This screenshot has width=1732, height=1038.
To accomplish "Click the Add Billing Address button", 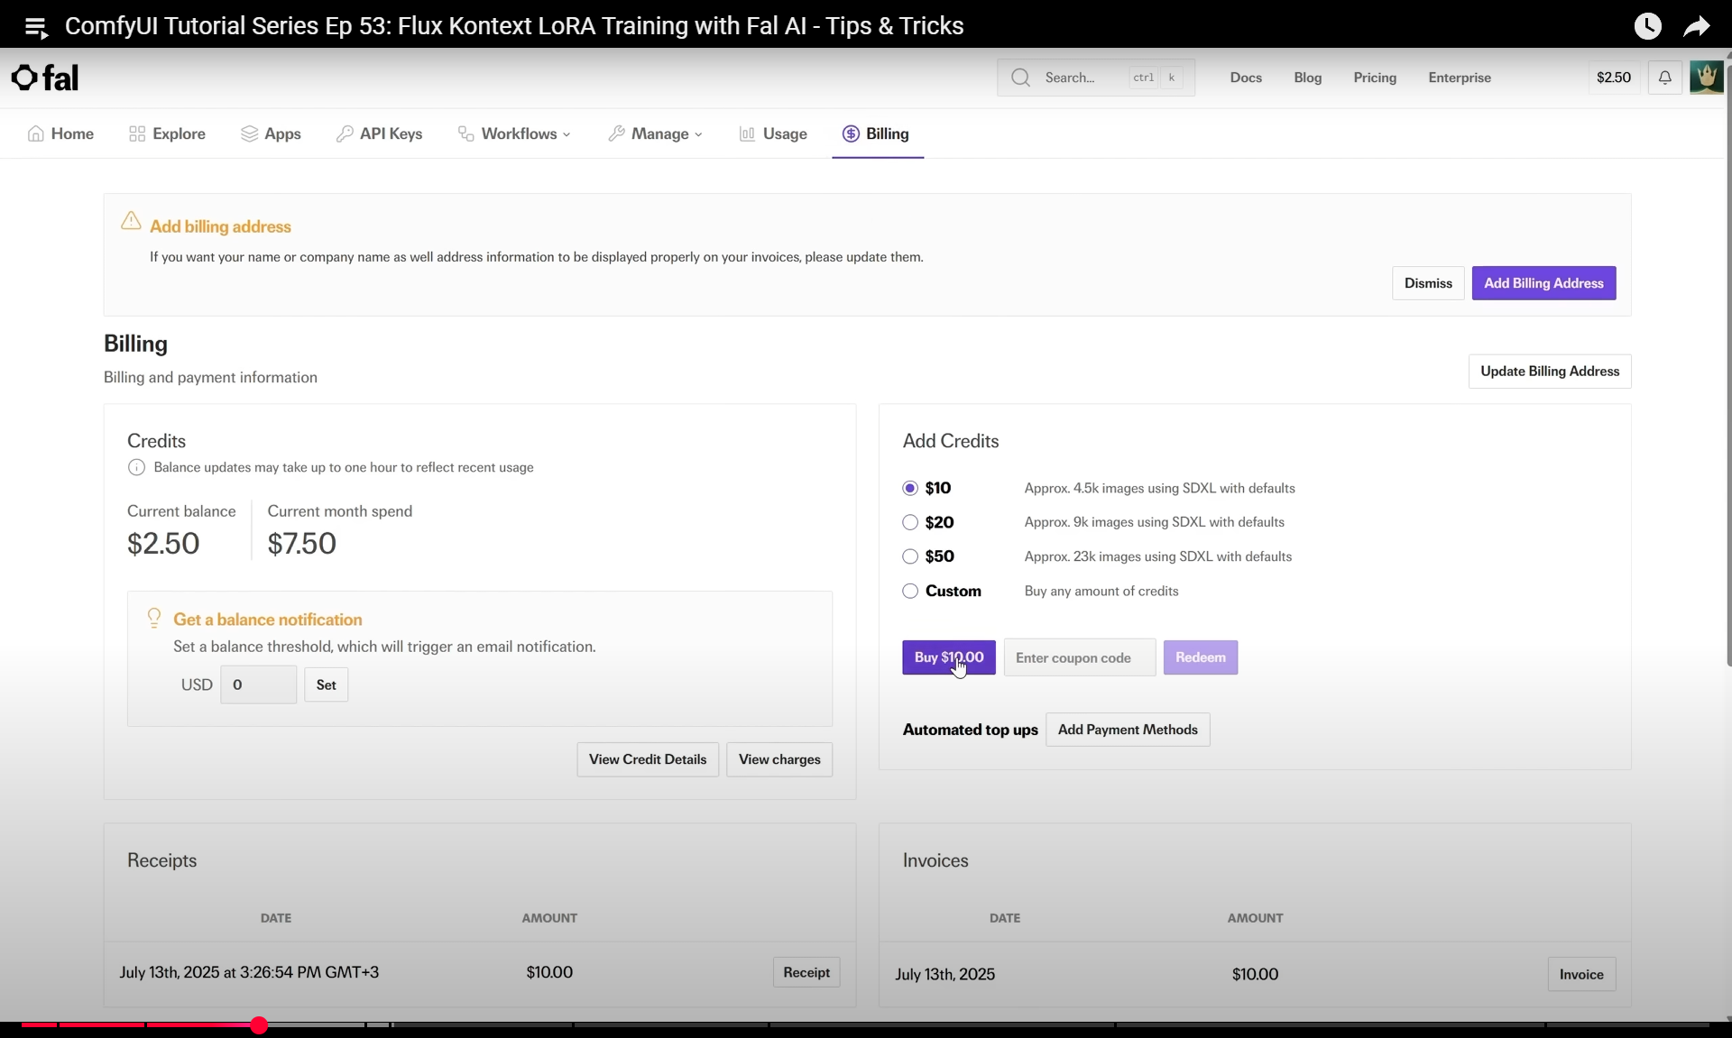I will [x=1543, y=283].
